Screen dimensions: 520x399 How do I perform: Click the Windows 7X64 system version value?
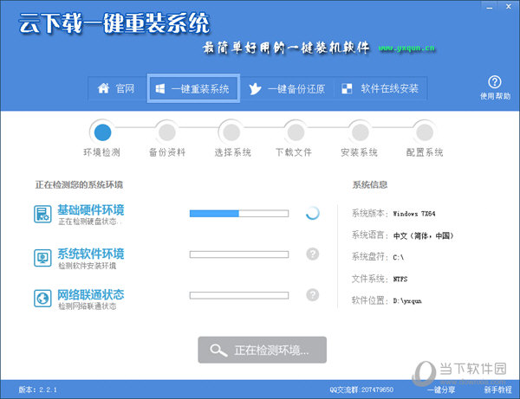[414, 214]
